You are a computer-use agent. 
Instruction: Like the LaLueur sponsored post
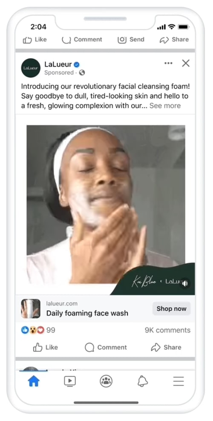coord(45,347)
